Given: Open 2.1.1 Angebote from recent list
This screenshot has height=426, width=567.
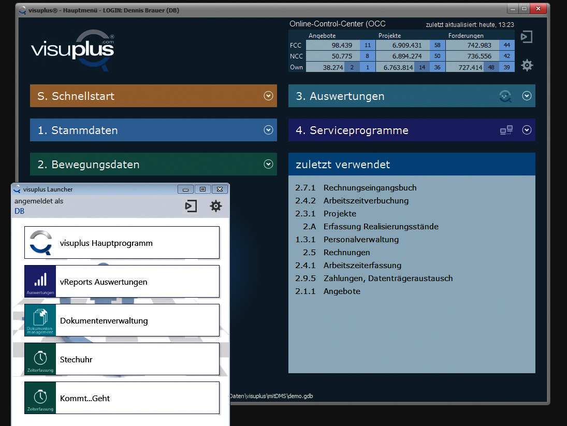Looking at the screenshot, I should tap(328, 291).
